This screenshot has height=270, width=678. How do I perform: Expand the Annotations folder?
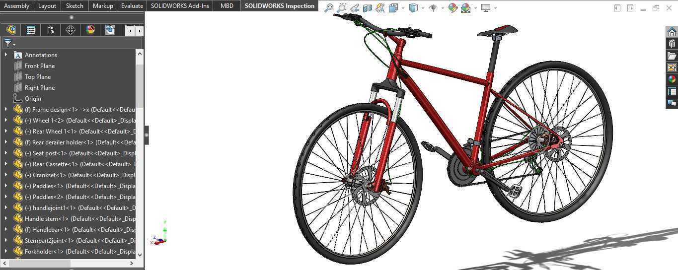[x=5, y=55]
